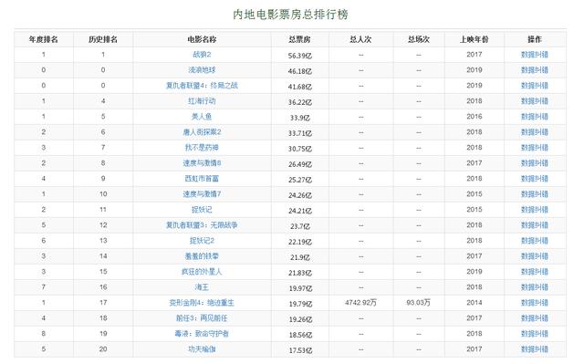Select the 33.9亿 box office value
584x364 pixels.
click(300, 118)
